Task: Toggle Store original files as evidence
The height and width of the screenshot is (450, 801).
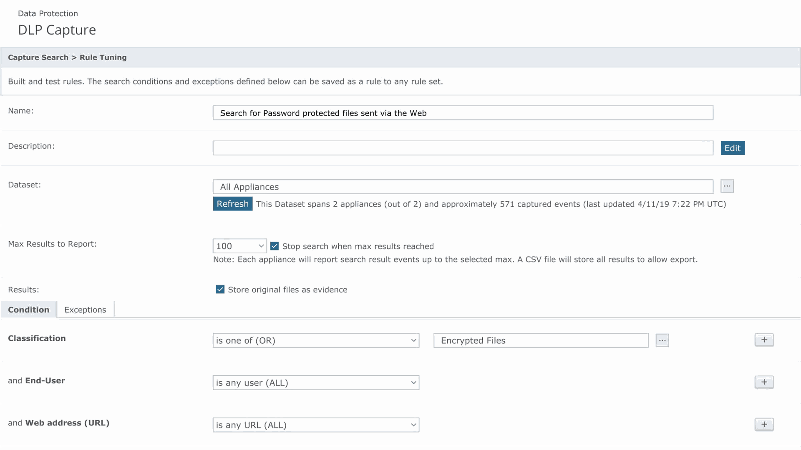Action: point(220,290)
